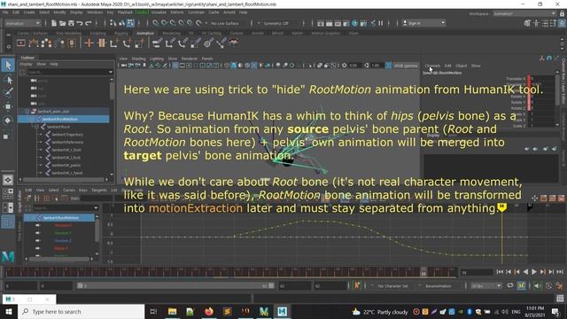Open the Channels menu in Channel Box

[432, 66]
